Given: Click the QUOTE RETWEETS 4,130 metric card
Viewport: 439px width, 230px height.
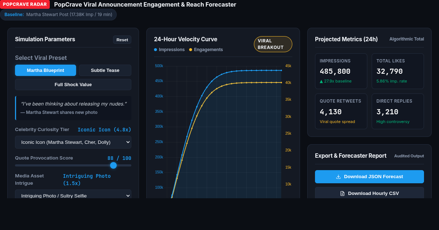Looking at the screenshot, I should click(341, 111).
